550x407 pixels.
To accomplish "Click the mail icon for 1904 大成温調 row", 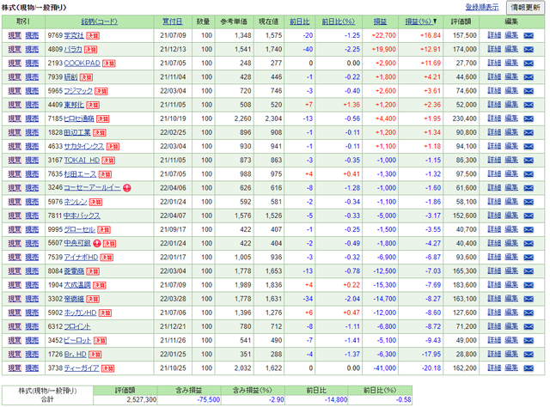I will [529, 285].
